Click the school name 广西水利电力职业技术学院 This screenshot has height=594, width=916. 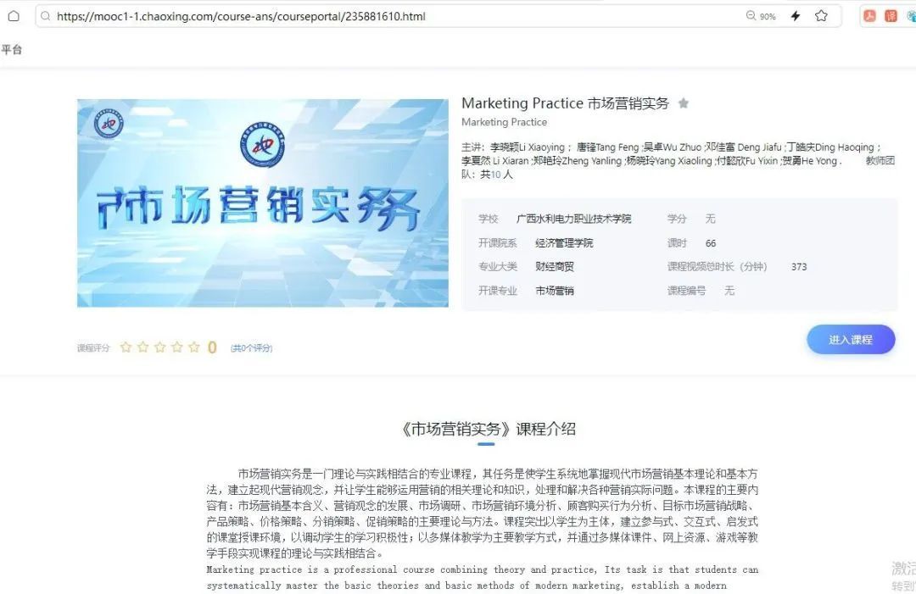point(573,219)
